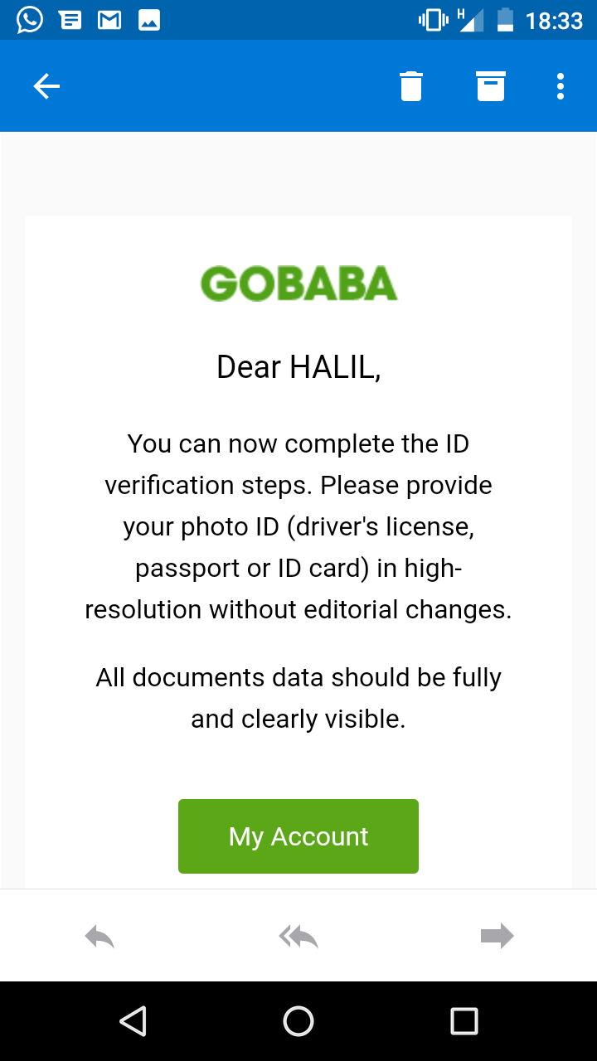
Task: Open recent apps with the square button
Action: click(464, 1021)
